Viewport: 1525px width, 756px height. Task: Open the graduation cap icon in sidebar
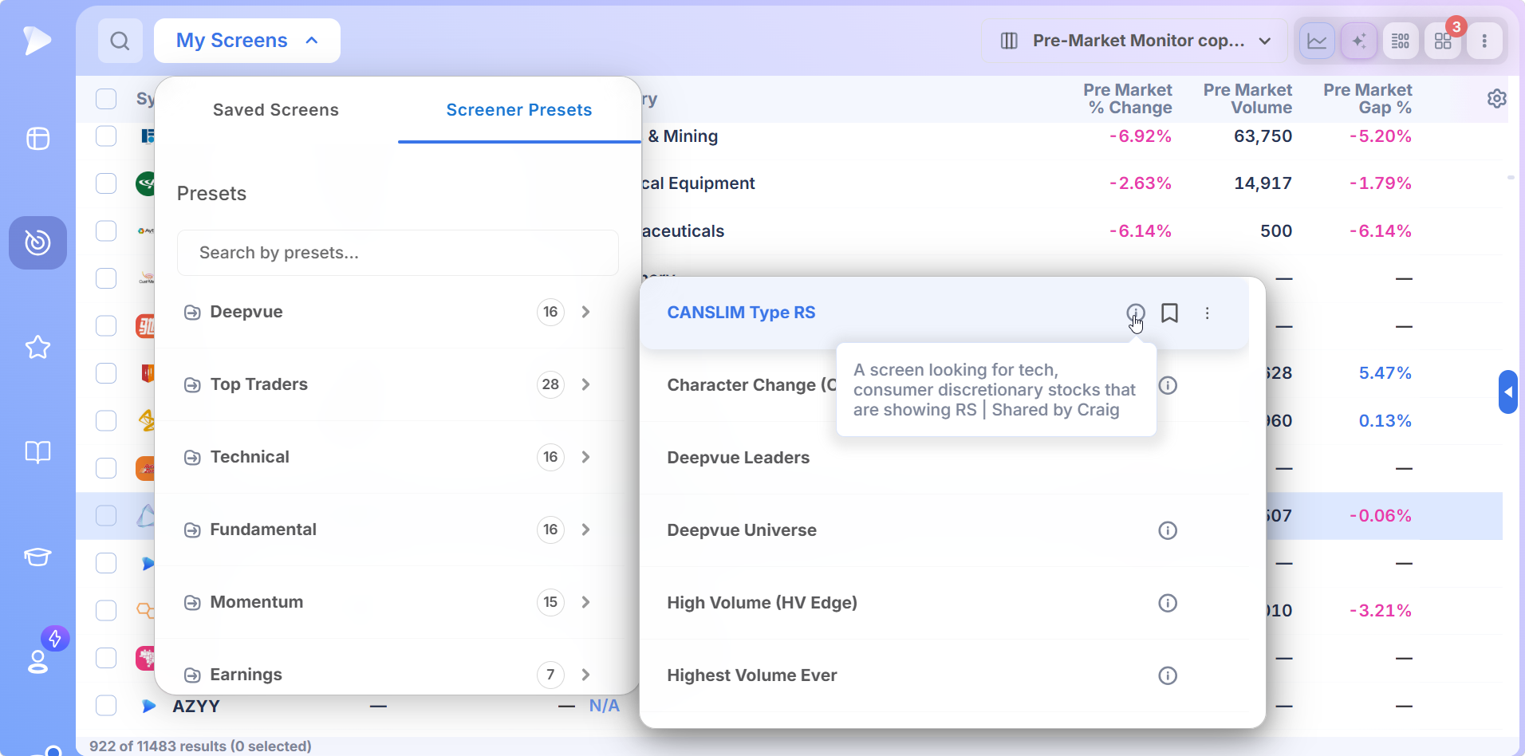[37, 557]
